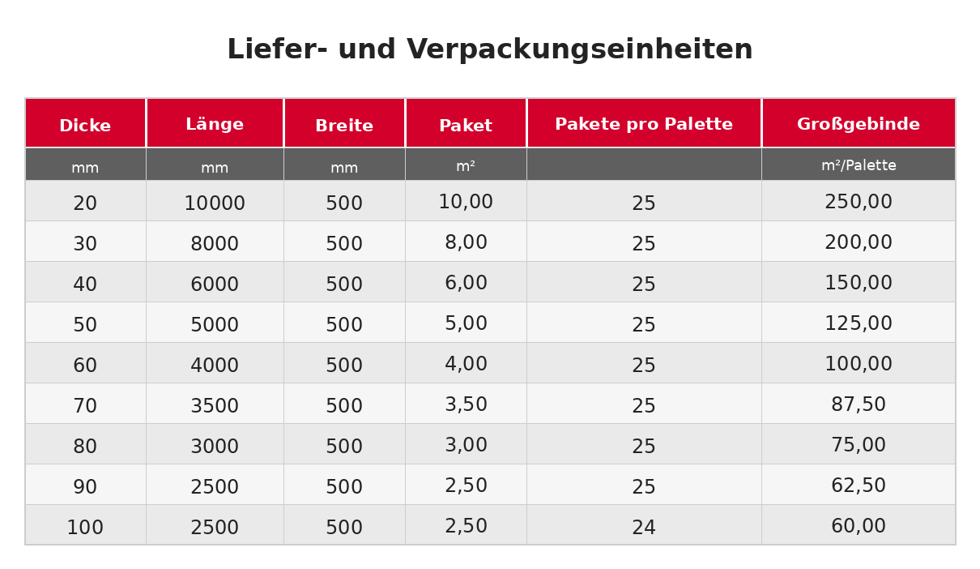Image resolution: width=980 pixels, height=569 pixels.
Task: Click the m²/Palette unit cell
Action: click(859, 165)
